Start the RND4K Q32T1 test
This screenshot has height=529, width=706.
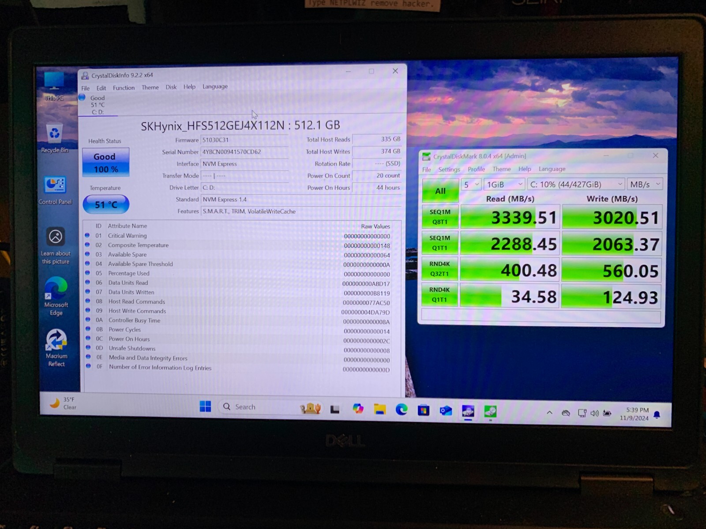(x=439, y=269)
